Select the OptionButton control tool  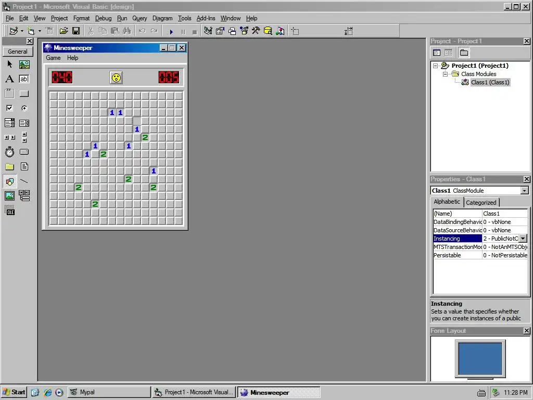[24, 108]
